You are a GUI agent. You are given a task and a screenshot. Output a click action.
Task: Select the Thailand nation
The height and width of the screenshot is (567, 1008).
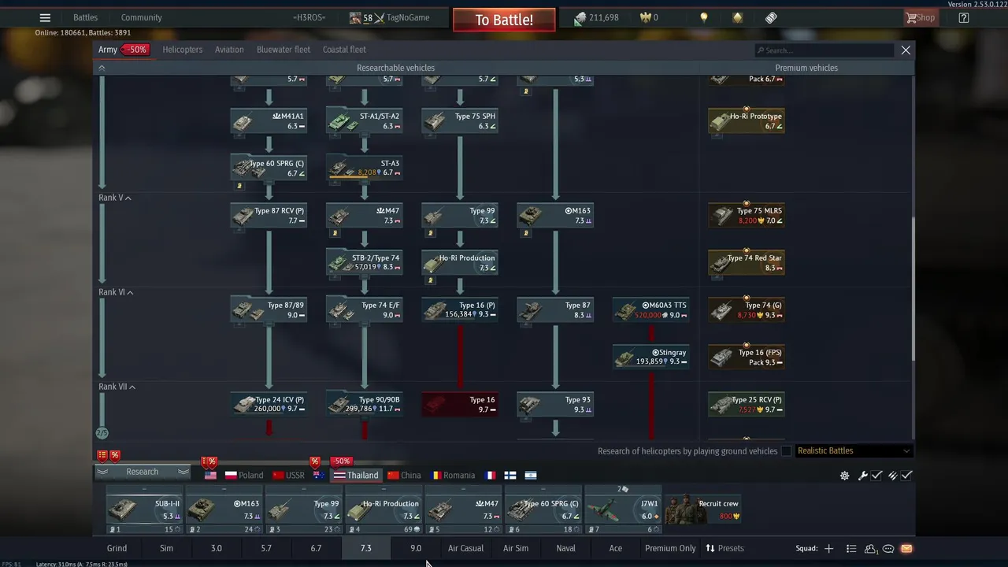click(355, 476)
